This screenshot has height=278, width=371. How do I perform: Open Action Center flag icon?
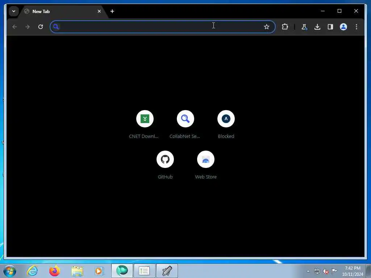tap(334, 271)
